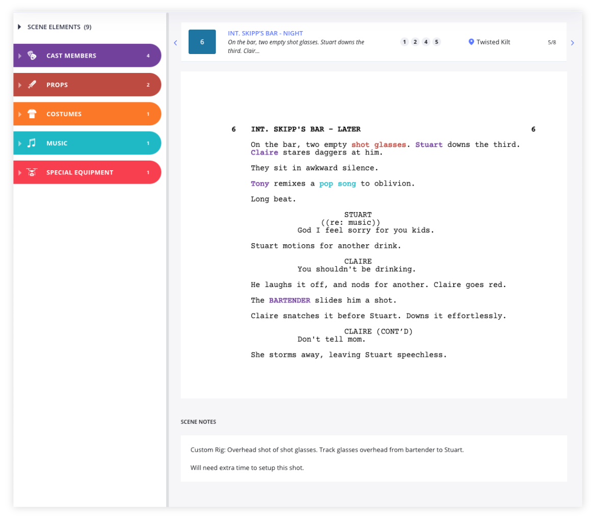Click the Special Equipment drone icon

click(x=32, y=172)
